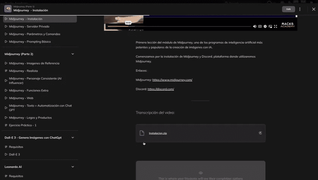Select Midjourney - Prompting Básico lesson
This screenshot has height=180, width=318.
click(30, 42)
